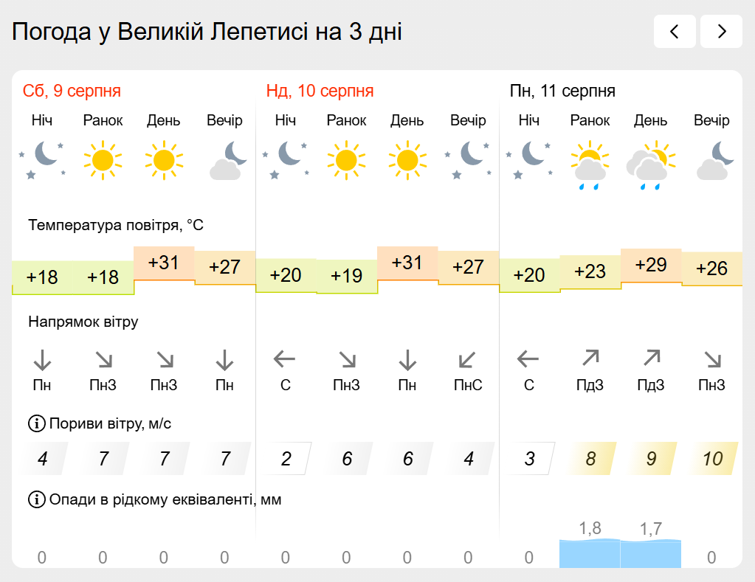Open the Пн, 11 серпня date heading
The height and width of the screenshot is (582, 755).
coord(562,91)
